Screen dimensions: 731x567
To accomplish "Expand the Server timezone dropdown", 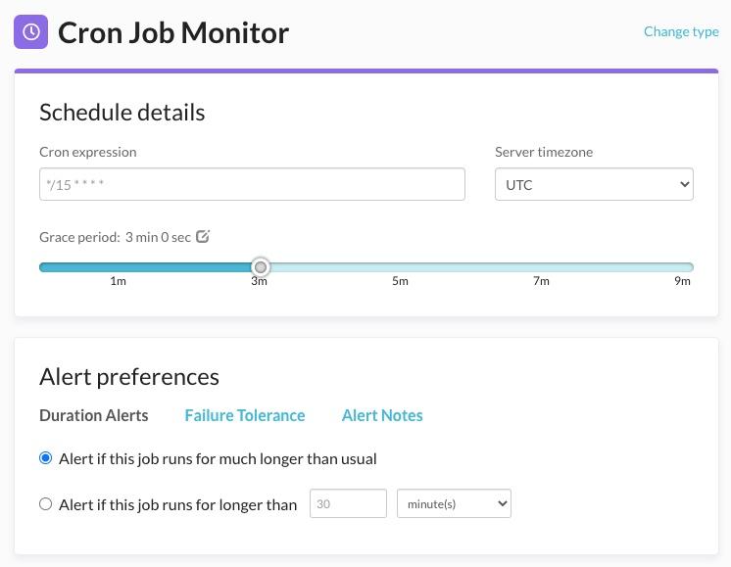I will tap(594, 184).
